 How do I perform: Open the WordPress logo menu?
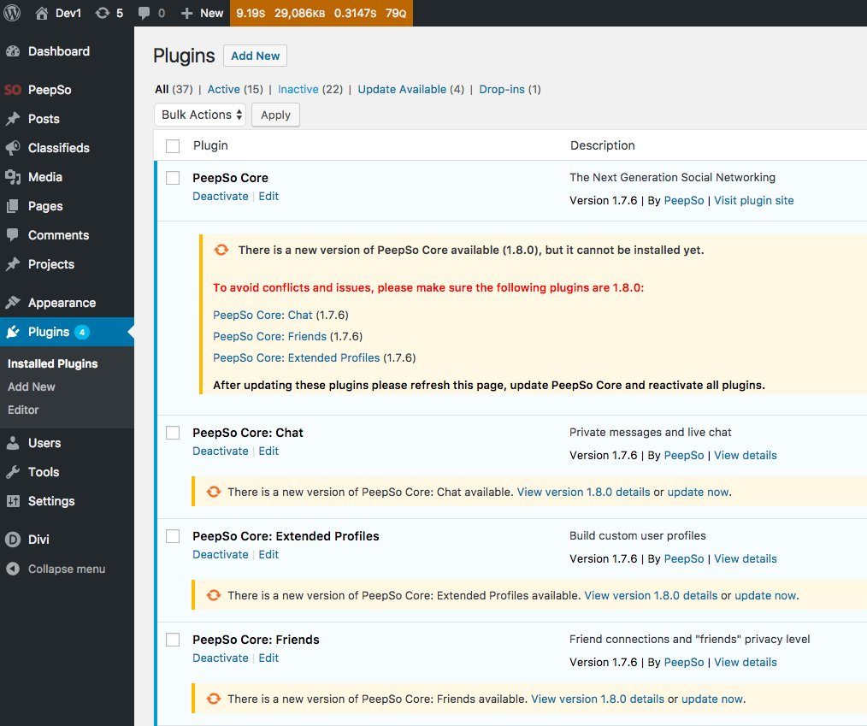tap(12, 13)
